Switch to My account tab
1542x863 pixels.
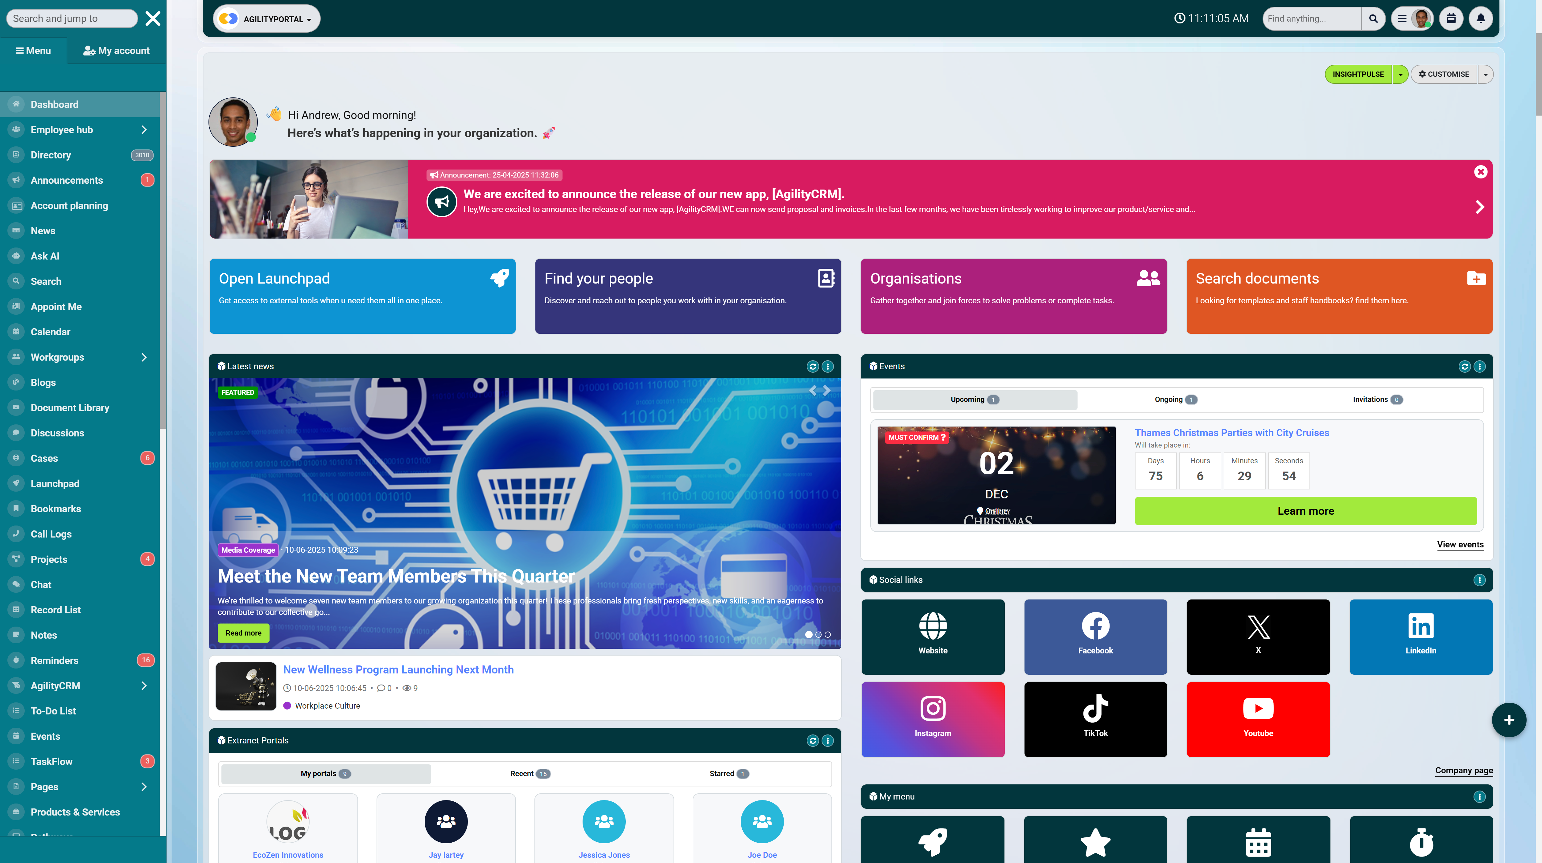click(116, 51)
